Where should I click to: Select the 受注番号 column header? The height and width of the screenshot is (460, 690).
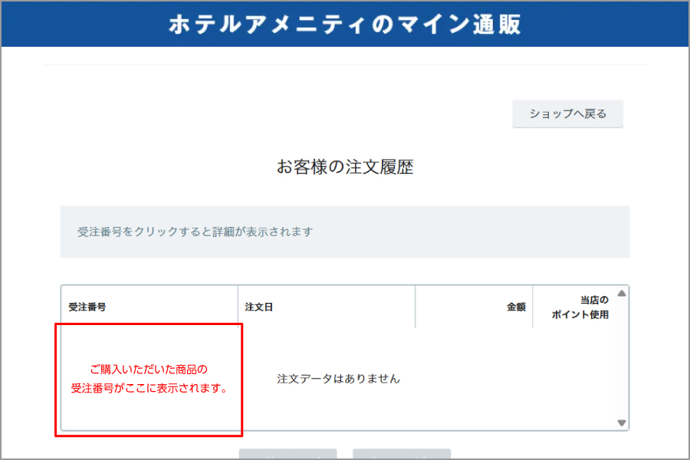tap(87, 307)
